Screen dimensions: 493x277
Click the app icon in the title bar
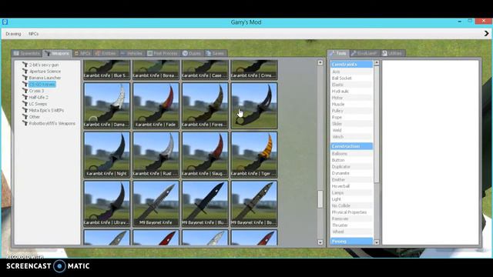pos(5,22)
